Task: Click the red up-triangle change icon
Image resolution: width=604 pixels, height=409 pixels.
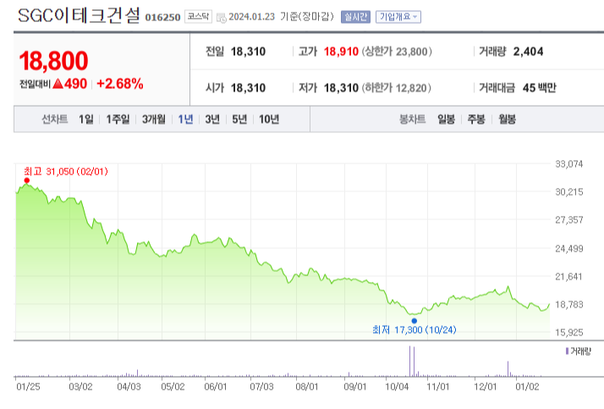Action: 58,83
